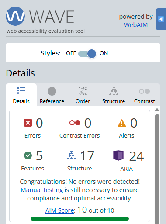Click the green Features checkmark icon
This screenshot has height=224, width=166.
point(28,155)
